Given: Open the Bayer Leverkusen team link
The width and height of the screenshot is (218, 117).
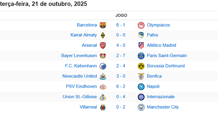Looking at the screenshot, I should pyautogui.click(x=79, y=56).
